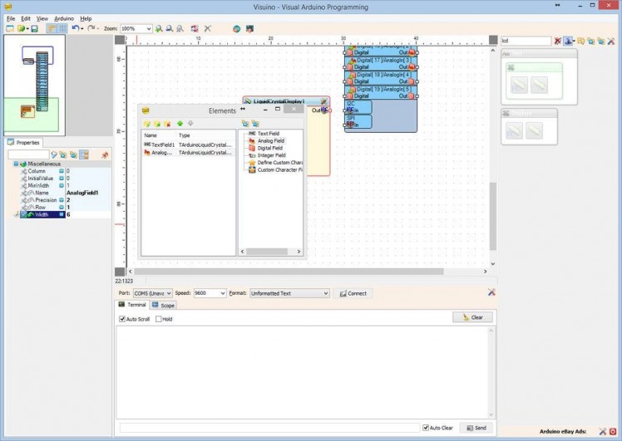Click the Clear button in Terminal

[x=472, y=317]
